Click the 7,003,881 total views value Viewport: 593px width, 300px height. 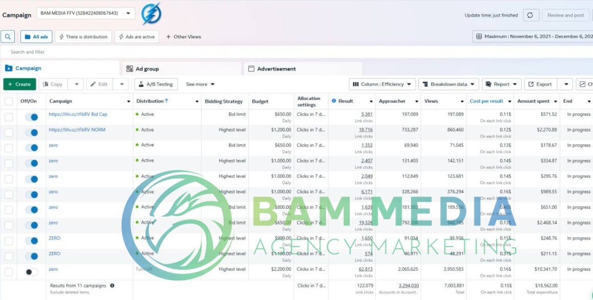point(454,286)
